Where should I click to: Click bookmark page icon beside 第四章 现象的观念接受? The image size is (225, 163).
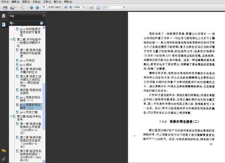point(17,90)
